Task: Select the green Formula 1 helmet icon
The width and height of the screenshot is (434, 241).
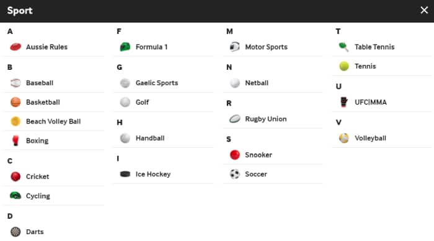Action: pos(125,47)
